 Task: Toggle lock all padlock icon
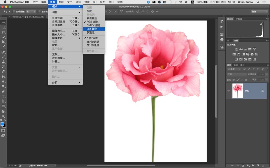(246, 80)
